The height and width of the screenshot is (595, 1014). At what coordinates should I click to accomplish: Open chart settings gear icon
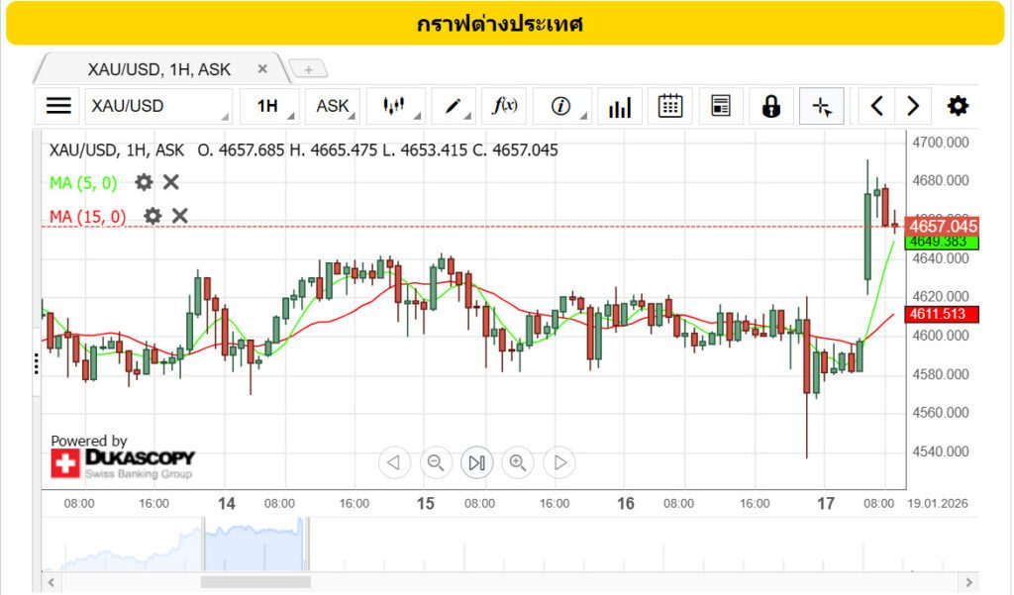pyautogui.click(x=958, y=106)
